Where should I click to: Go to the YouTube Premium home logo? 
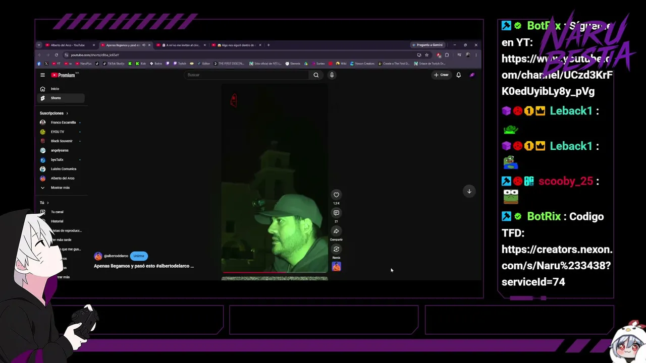pos(63,75)
